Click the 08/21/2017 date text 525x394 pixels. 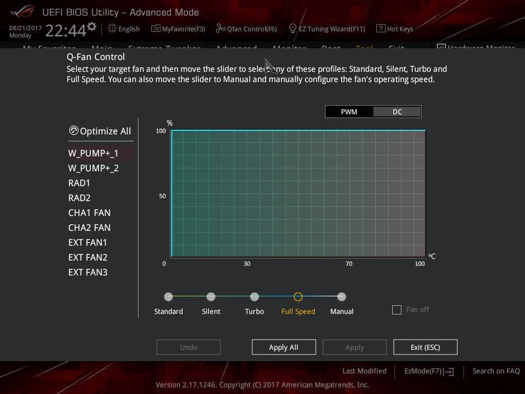pyautogui.click(x=26, y=28)
